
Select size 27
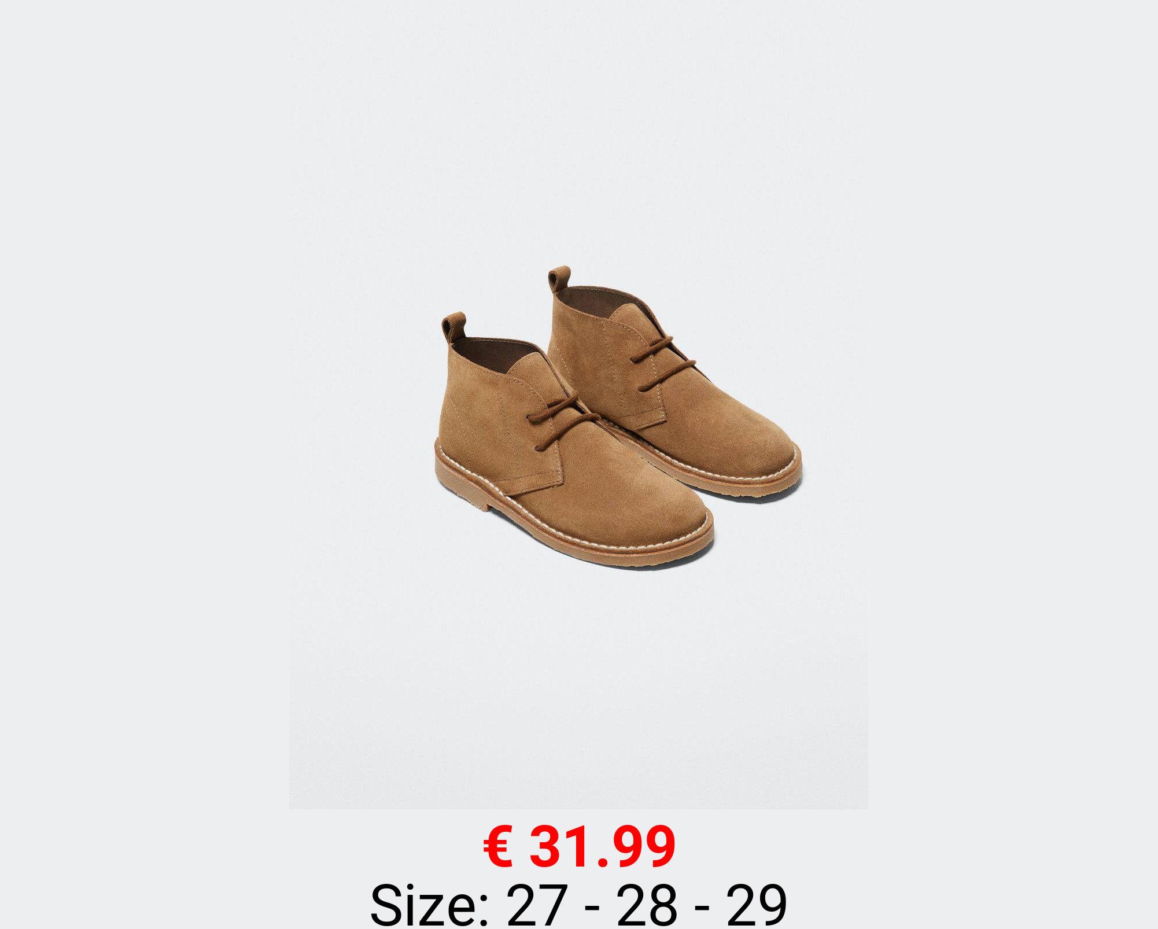coord(536,905)
